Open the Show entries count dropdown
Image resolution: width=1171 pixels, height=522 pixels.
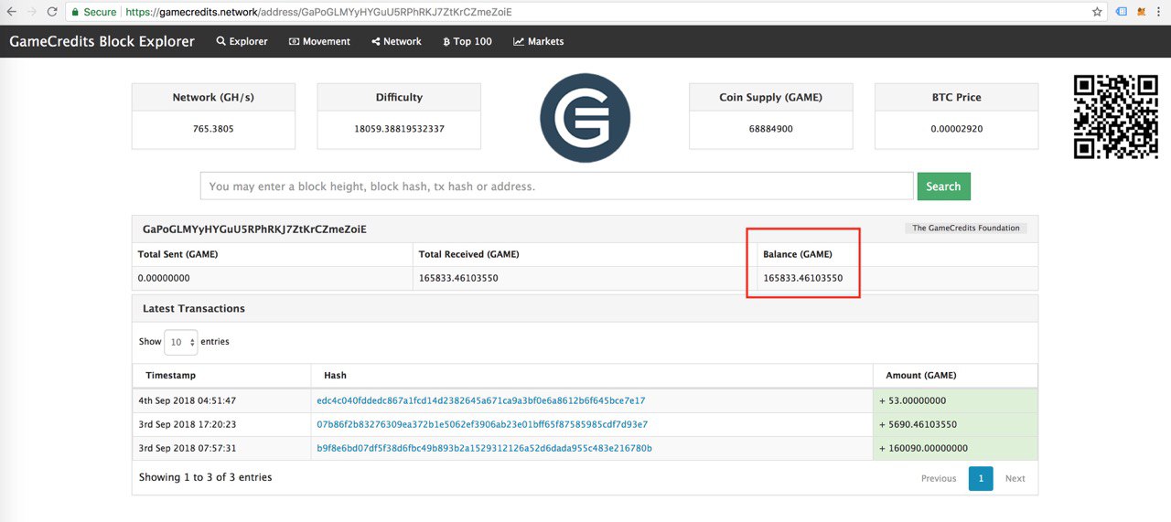(180, 342)
